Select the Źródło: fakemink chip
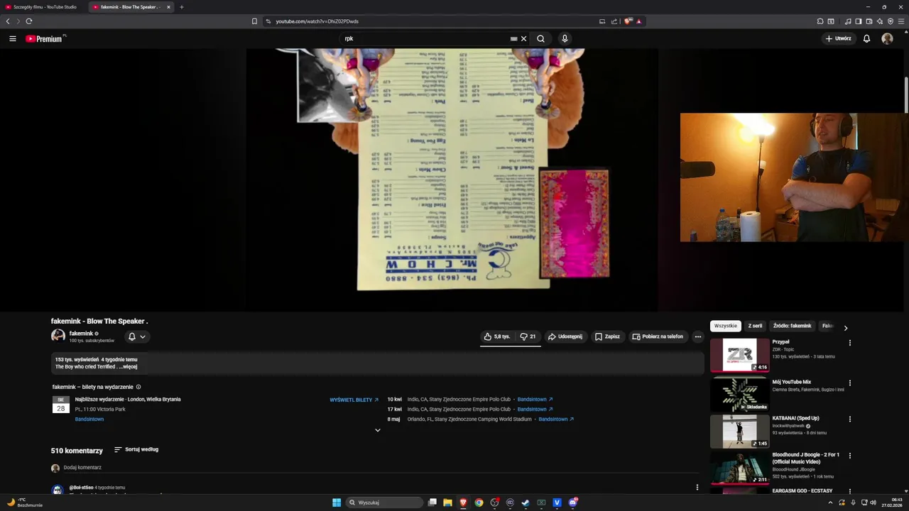909x511 pixels. [x=792, y=326]
